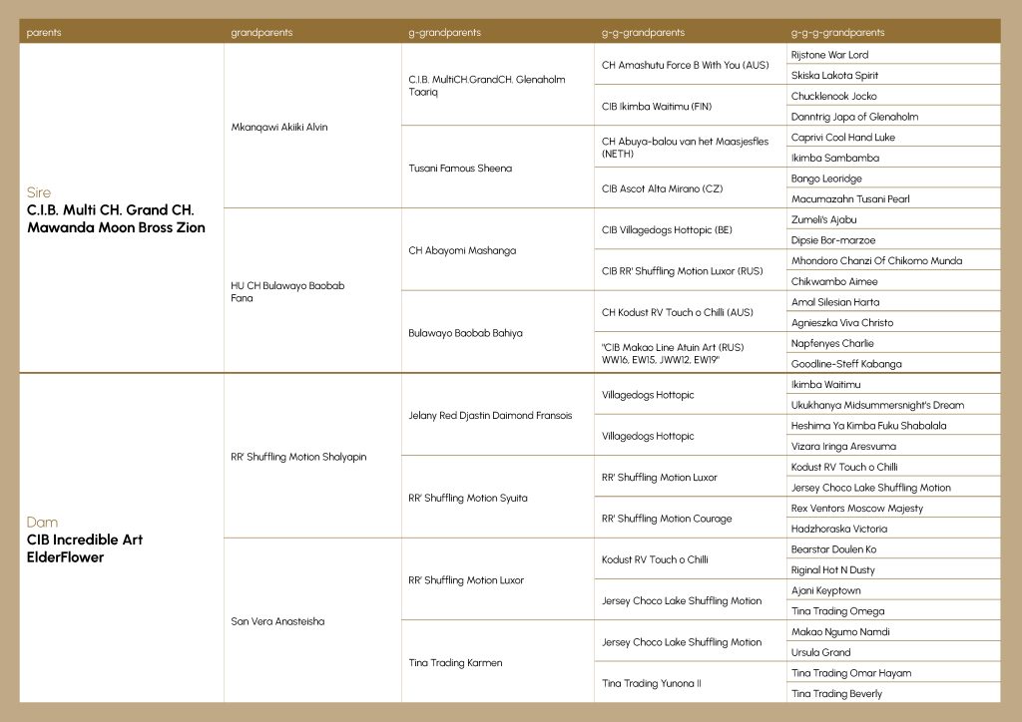Image resolution: width=1022 pixels, height=722 pixels.
Task: Click 'Heshima Ya Kimba Fuku Shabalala'
Action: click(869, 426)
